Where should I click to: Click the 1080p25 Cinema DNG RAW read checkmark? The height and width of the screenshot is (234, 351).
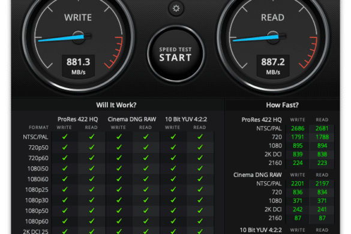(x=146, y=190)
